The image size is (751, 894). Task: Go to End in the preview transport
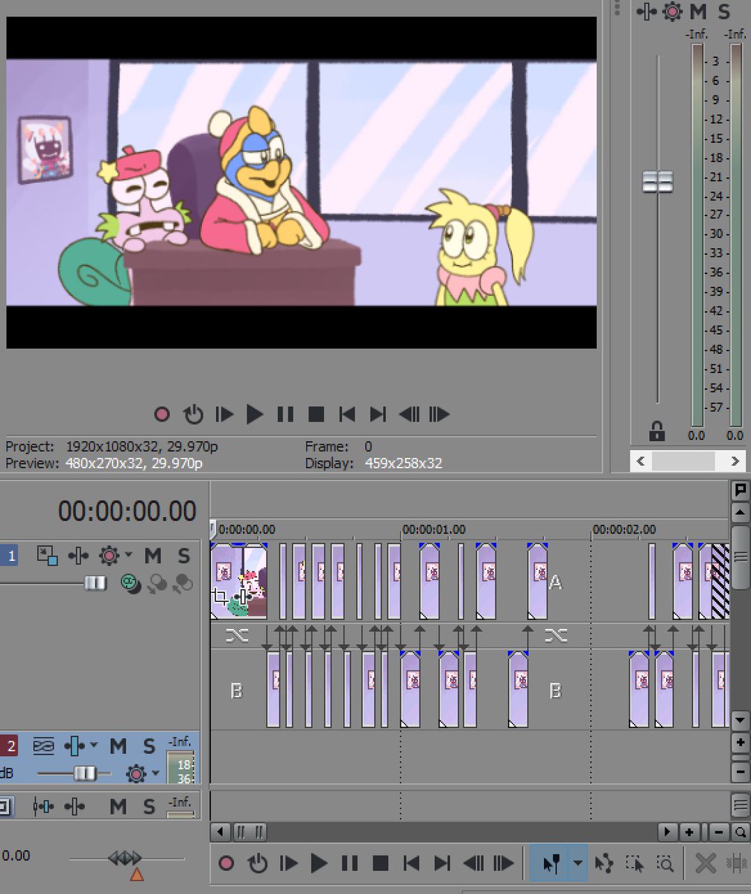(378, 413)
